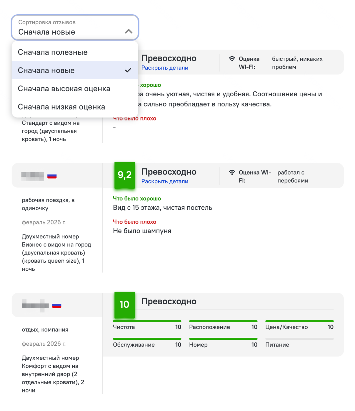Click the gray Питание rating bar
Image resolution: width=355 pixels, height=411 pixels.
point(299,339)
